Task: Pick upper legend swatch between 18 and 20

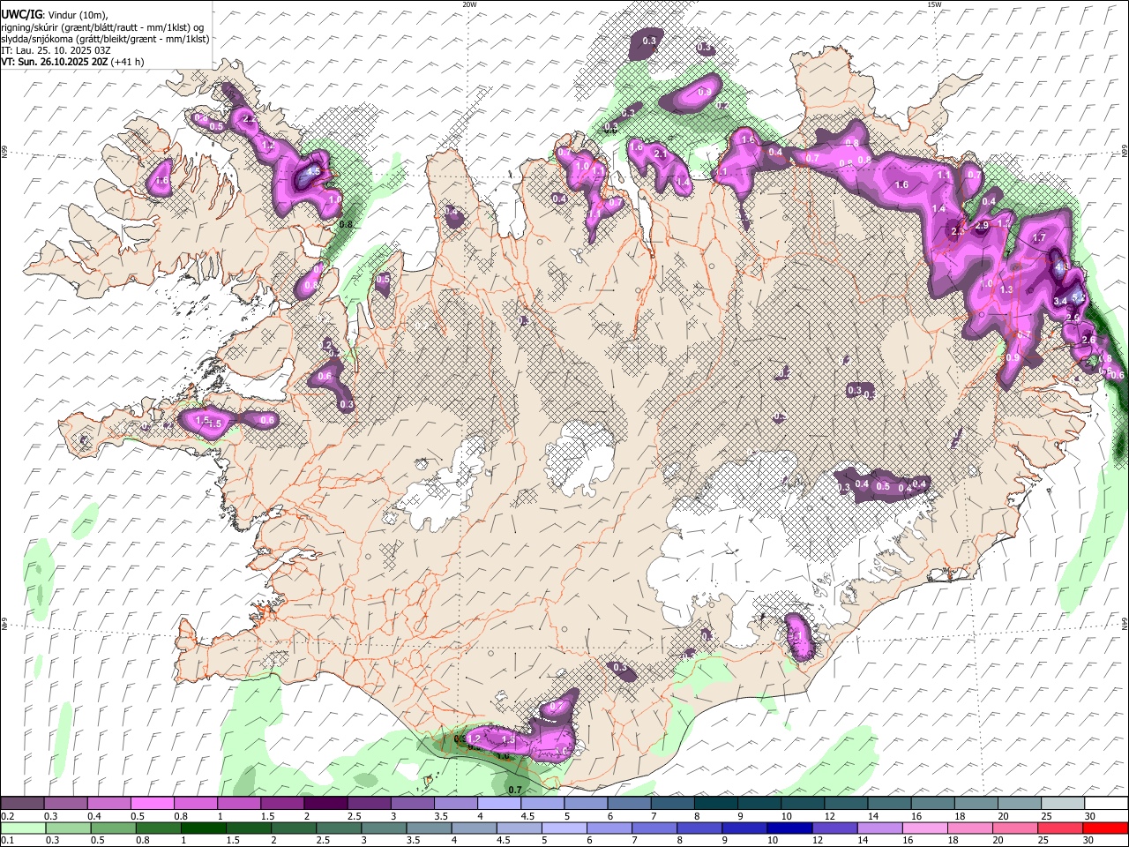Action: (x=976, y=804)
